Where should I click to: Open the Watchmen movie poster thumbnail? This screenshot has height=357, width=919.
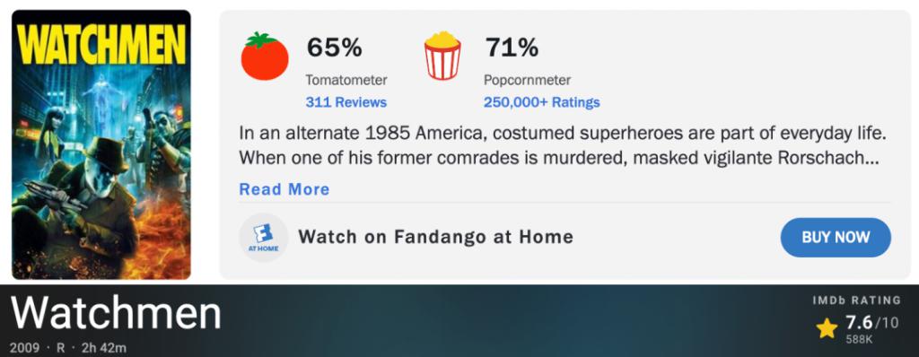(x=101, y=144)
